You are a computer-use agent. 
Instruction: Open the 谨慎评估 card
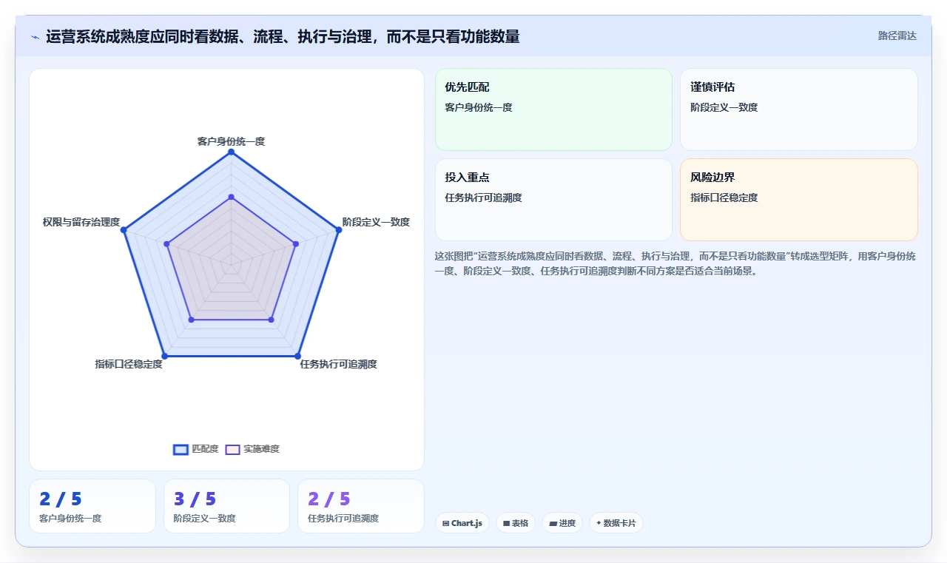(x=799, y=109)
